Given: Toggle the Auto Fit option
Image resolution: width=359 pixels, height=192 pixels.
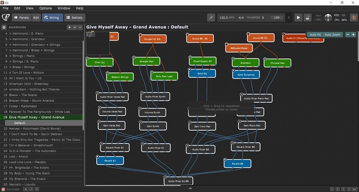Looking at the screenshot, I should click(x=315, y=35).
